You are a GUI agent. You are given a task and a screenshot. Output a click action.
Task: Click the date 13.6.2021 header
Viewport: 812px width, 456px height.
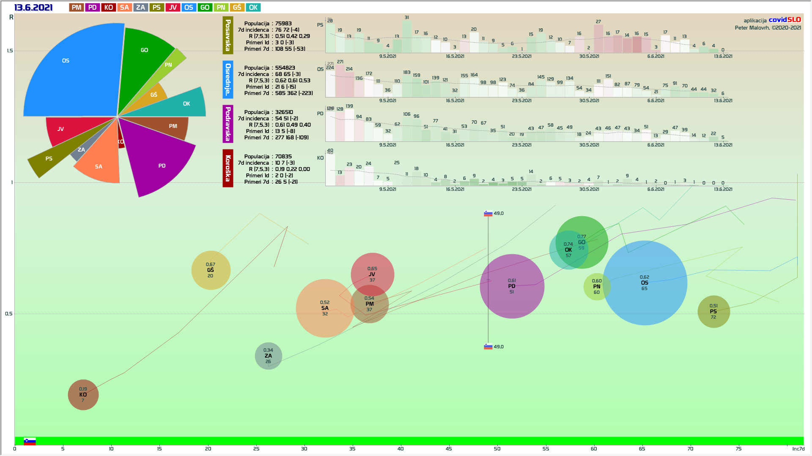click(33, 8)
